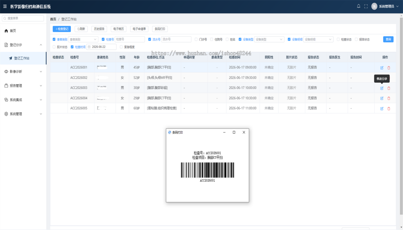403x230 pixels.
Task: Click the 系统管理 gear icon
Action: tap(6, 114)
